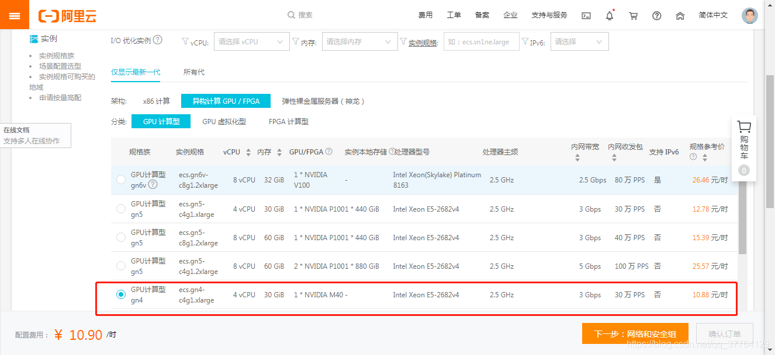Switch to 仅显示最新一代 tab

point(136,72)
